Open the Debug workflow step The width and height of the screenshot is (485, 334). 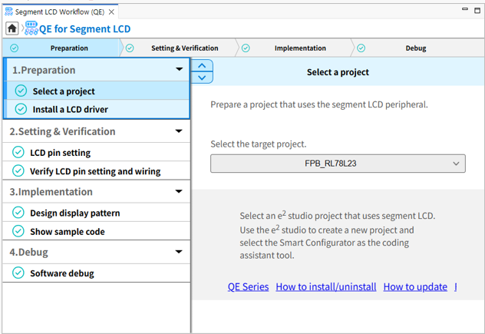(x=415, y=48)
